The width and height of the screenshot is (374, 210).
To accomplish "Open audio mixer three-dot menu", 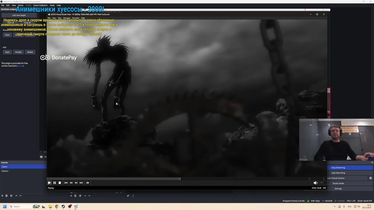I will pyautogui.click(x=133, y=196).
